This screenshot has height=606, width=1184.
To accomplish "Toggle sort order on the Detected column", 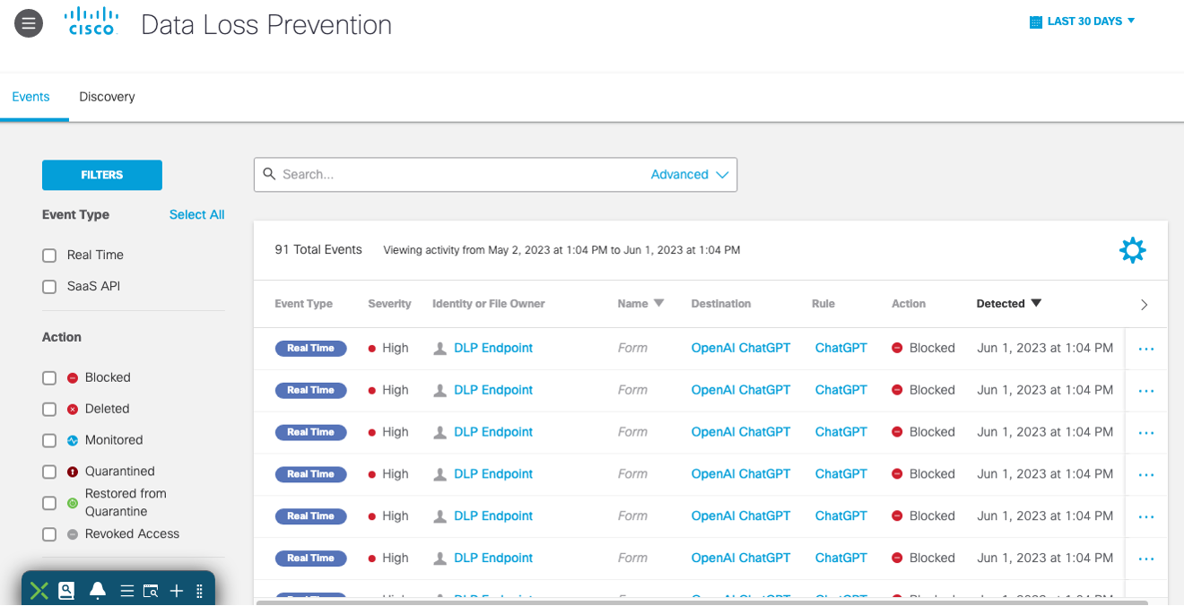I will click(1008, 303).
